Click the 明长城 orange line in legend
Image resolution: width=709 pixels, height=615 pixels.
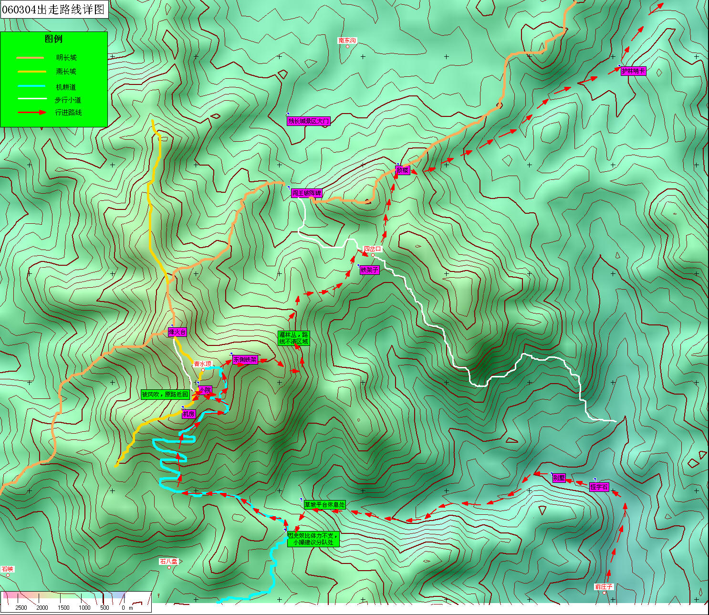tap(30, 58)
